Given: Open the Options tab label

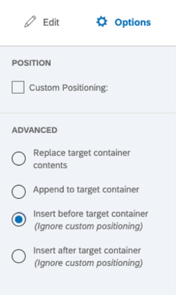Looking at the screenshot, I should pyautogui.click(x=133, y=22).
